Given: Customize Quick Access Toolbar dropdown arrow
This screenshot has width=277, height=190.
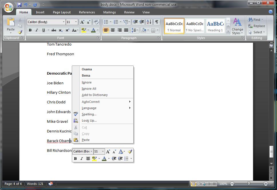Looking at the screenshot, I should click(43, 5).
